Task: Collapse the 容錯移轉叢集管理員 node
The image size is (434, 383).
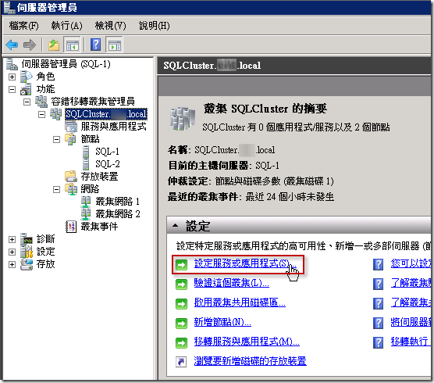Action: (27, 102)
